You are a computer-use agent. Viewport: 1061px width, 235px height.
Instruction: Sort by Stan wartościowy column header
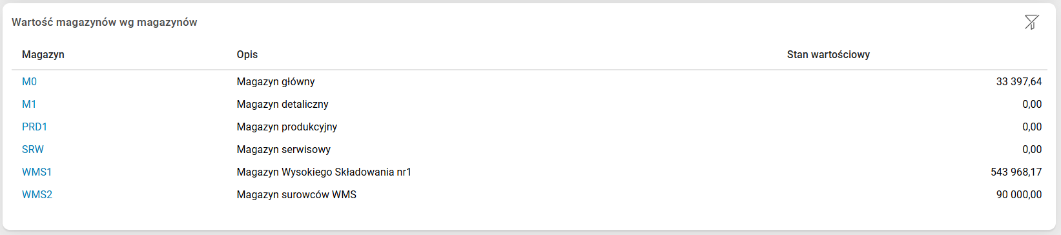point(829,54)
